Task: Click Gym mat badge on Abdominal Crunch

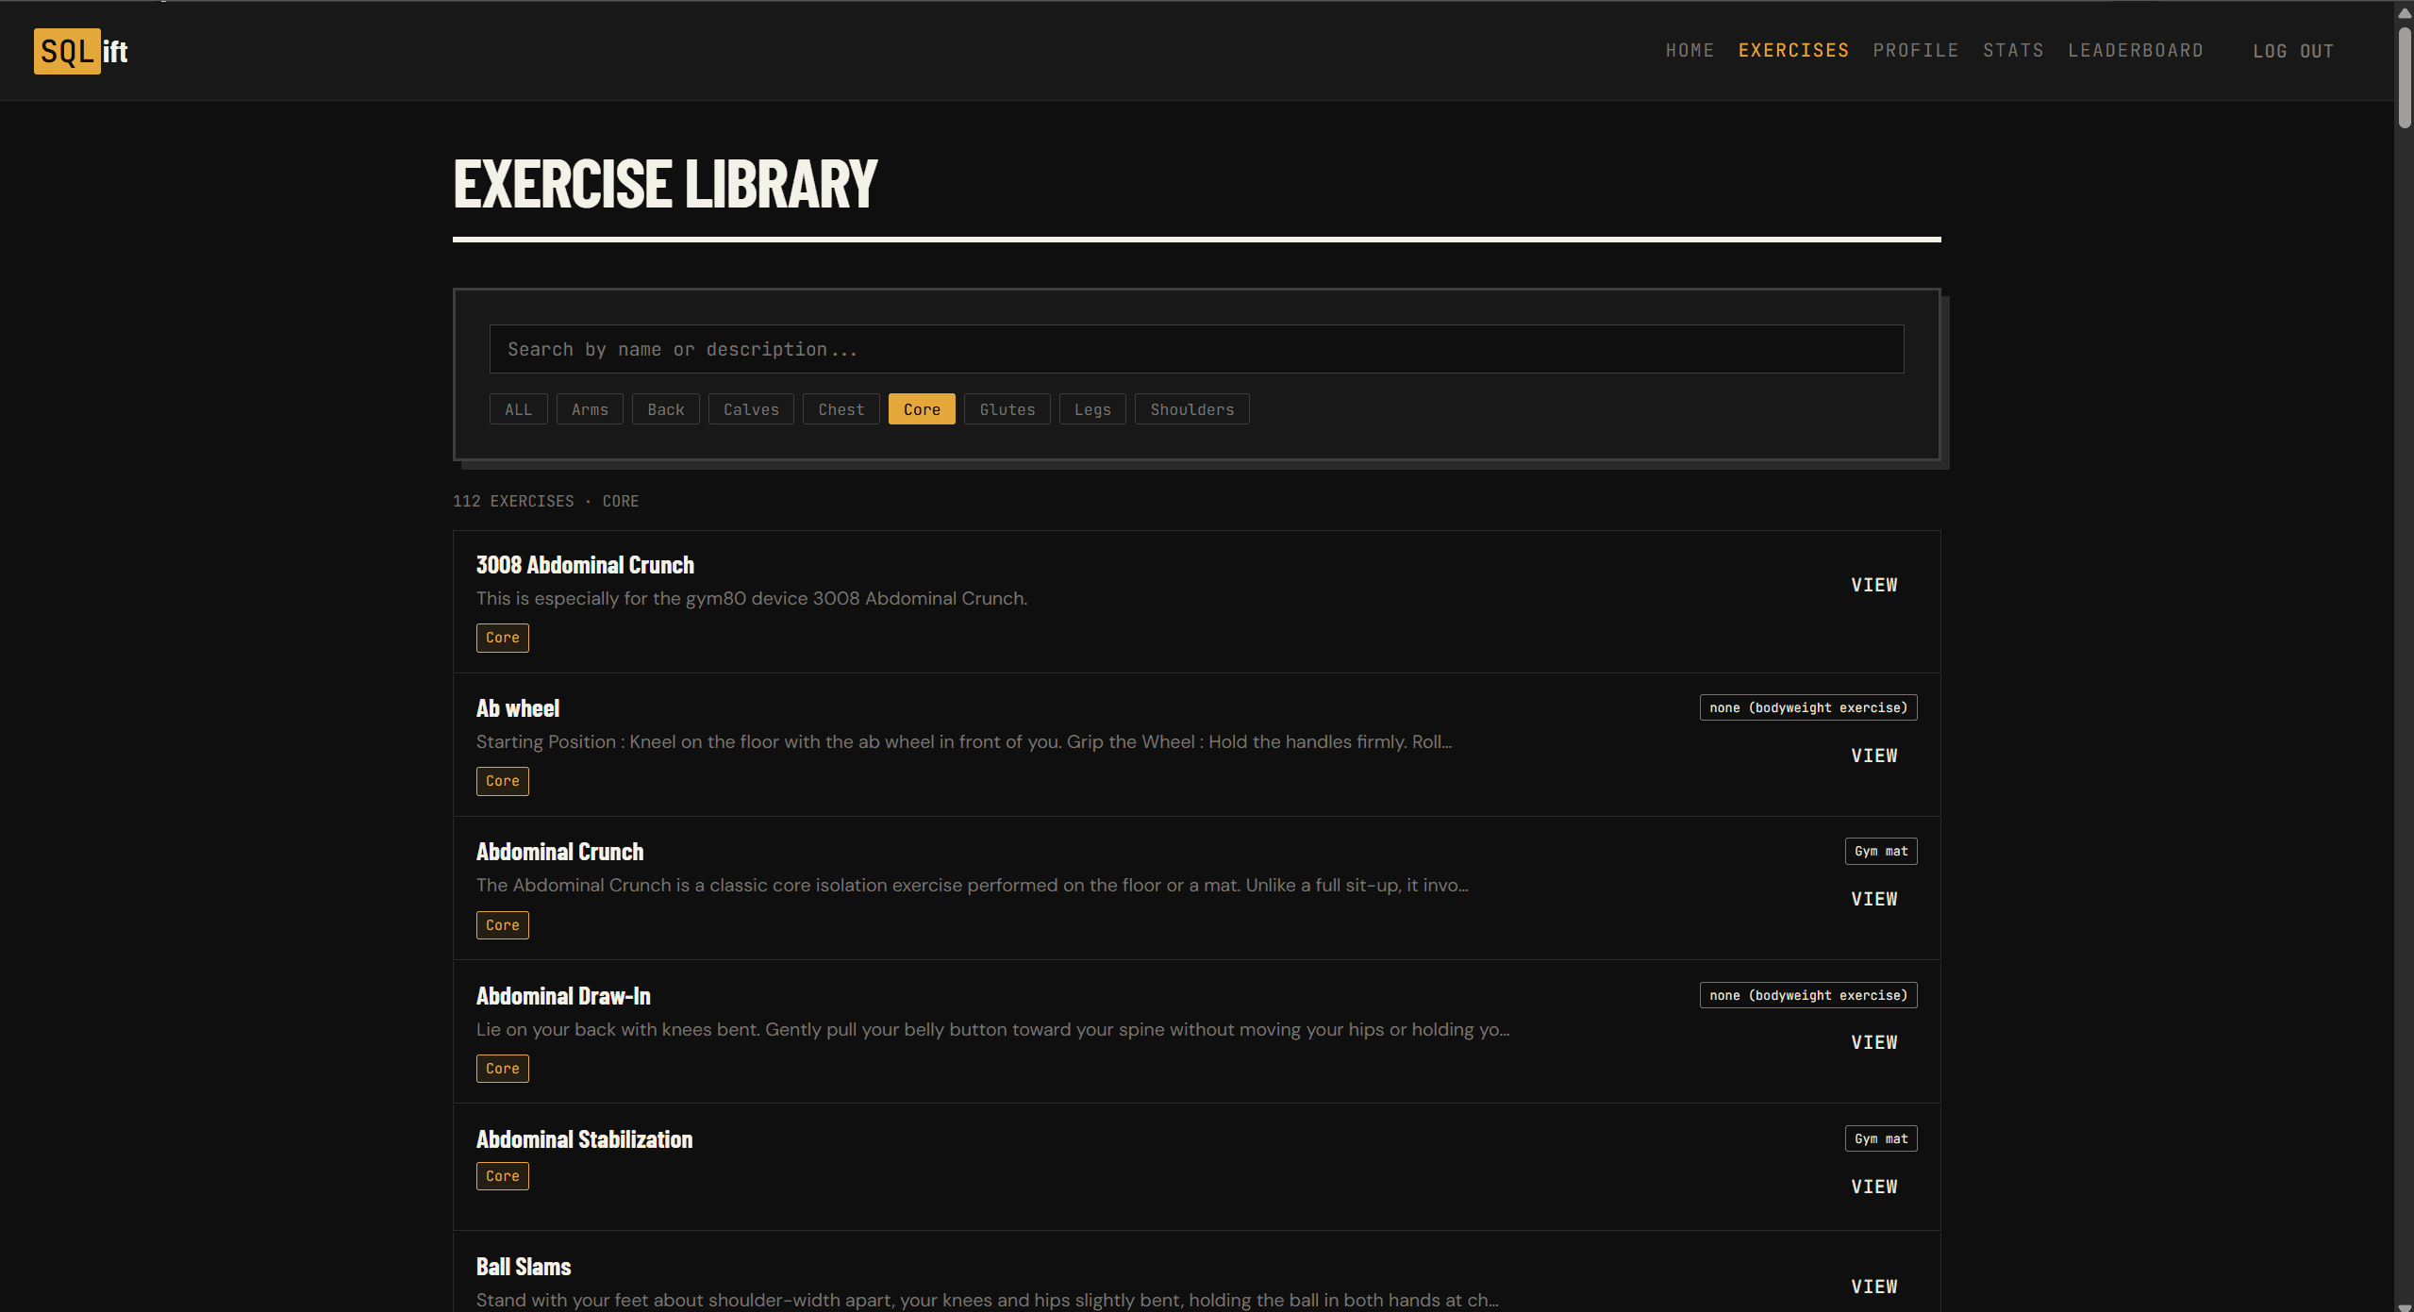Action: tap(1881, 851)
